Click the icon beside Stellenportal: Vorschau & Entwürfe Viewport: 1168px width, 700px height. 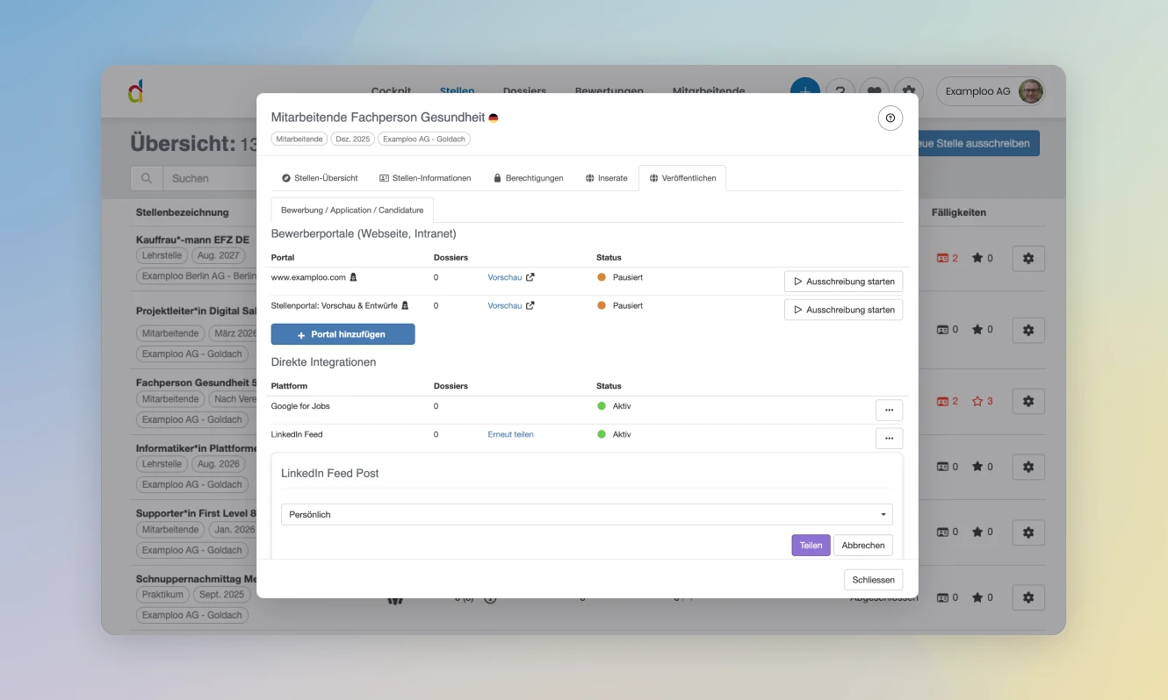405,305
